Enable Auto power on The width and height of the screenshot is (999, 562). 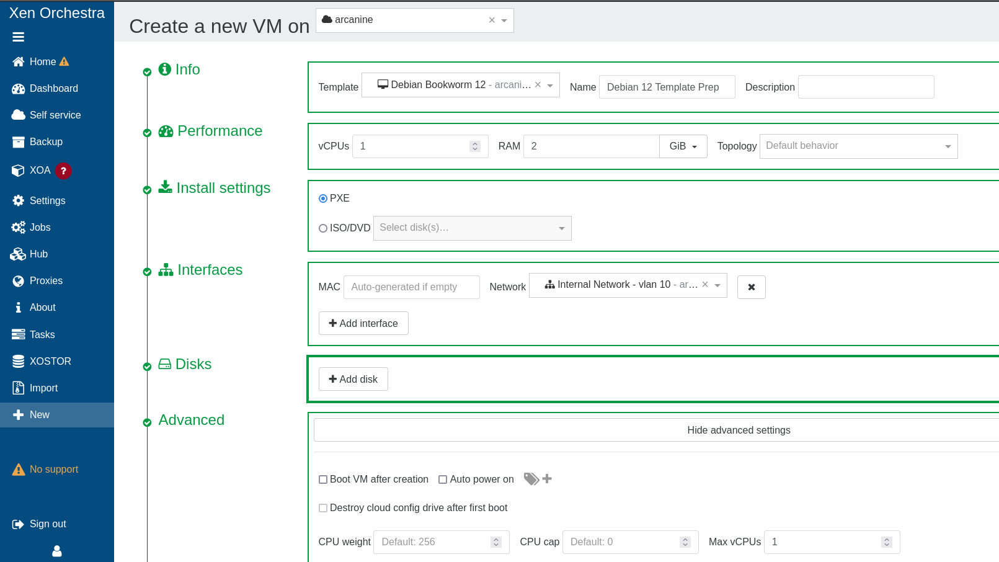(x=443, y=479)
